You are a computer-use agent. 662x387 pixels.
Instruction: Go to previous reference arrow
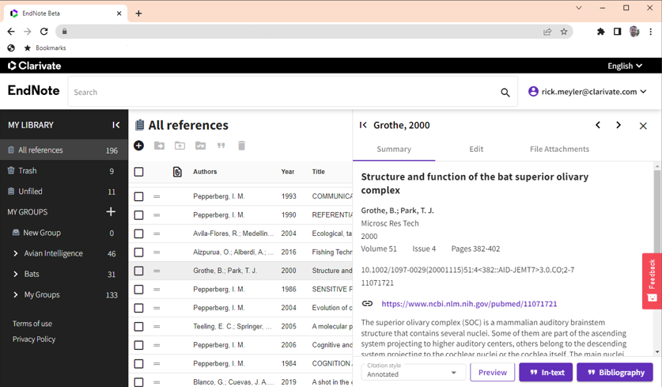[x=598, y=125]
